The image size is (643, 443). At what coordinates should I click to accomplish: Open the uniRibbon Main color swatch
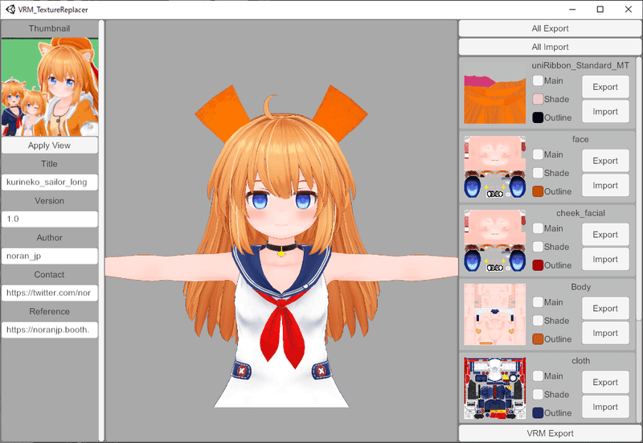(x=538, y=80)
